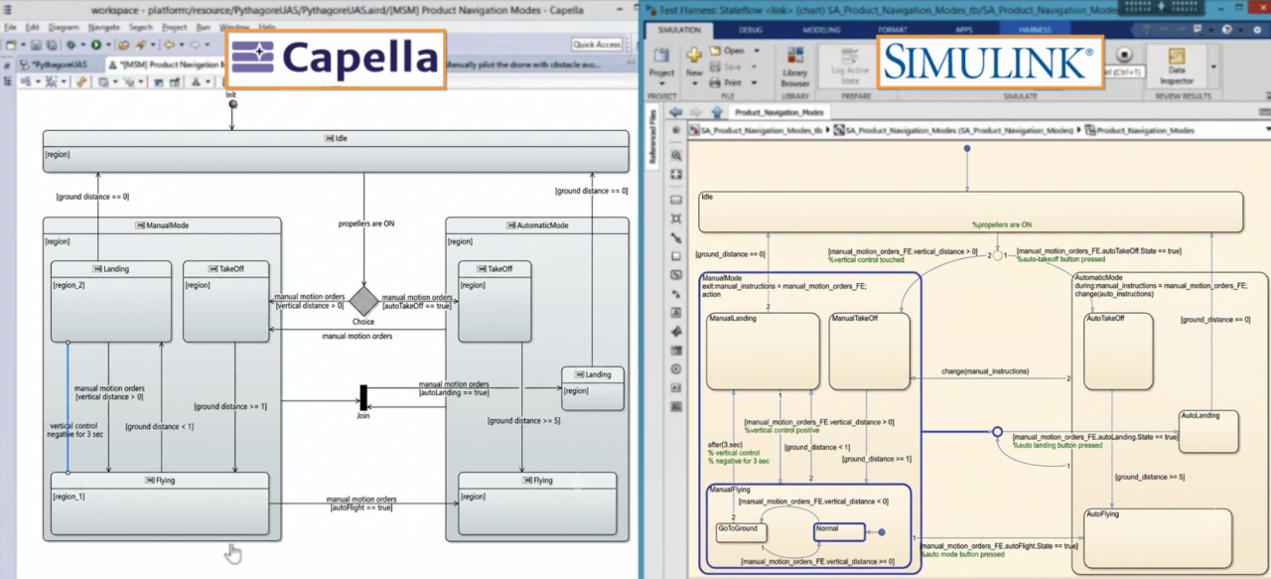The height and width of the screenshot is (579, 1271).
Task: Open breadcrumb dropdown at far right
Action: pos(1268,129)
